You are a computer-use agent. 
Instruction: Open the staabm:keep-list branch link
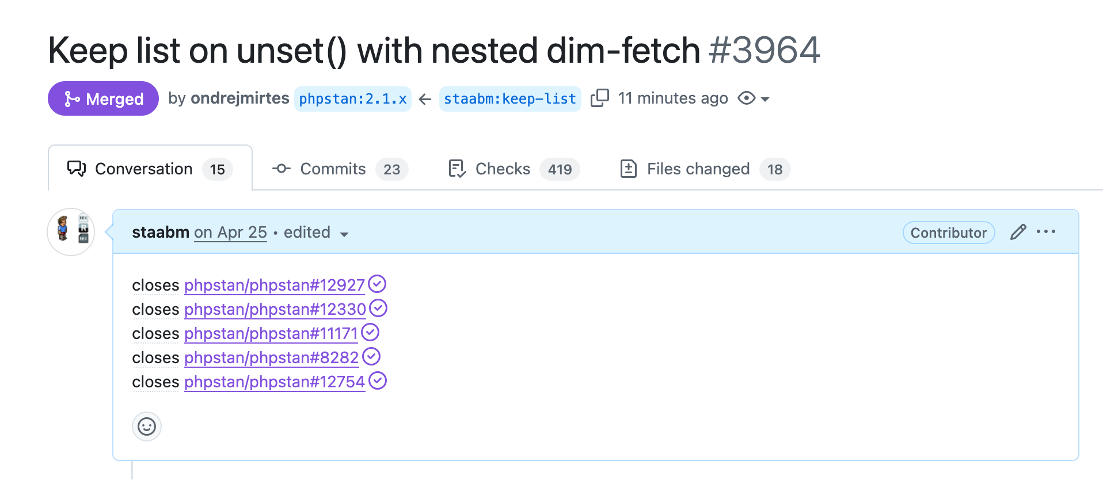coord(510,99)
